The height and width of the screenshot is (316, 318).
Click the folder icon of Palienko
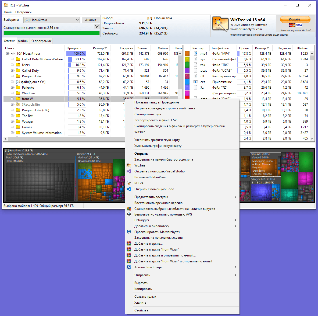click(x=18, y=87)
